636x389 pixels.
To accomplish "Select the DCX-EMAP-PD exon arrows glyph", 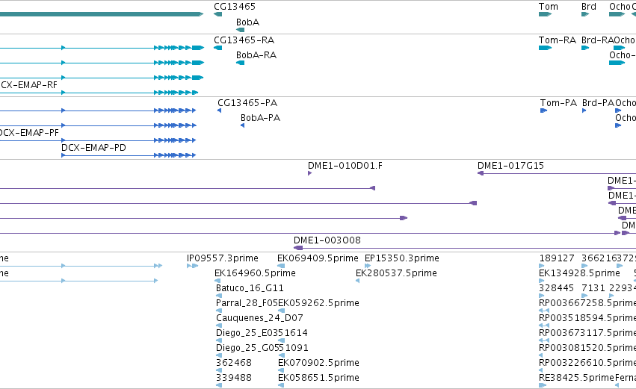I will pos(129,155).
